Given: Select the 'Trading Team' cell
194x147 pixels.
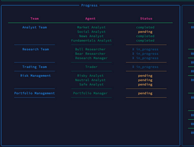Looking at the screenshot, I should (35, 67).
